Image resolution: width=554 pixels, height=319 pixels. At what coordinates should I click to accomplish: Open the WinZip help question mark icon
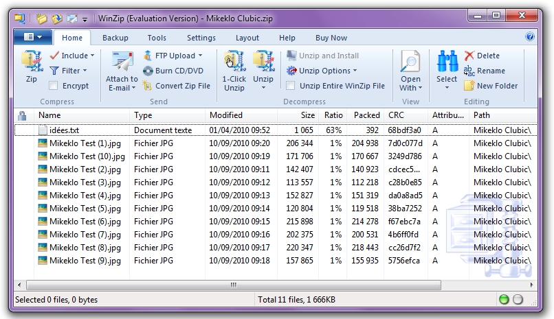tap(530, 37)
